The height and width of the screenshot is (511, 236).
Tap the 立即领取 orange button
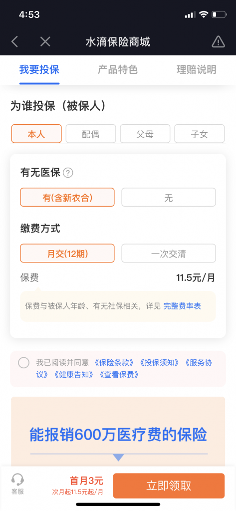pyautogui.click(x=169, y=486)
